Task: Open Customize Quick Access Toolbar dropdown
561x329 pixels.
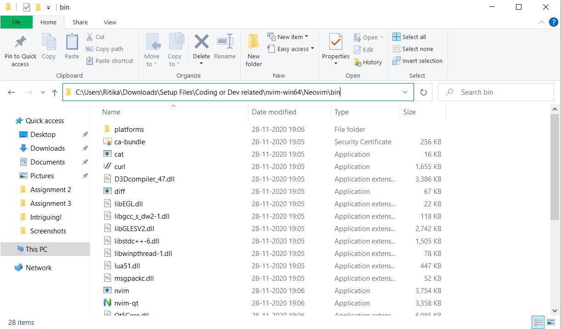Action: [48, 8]
